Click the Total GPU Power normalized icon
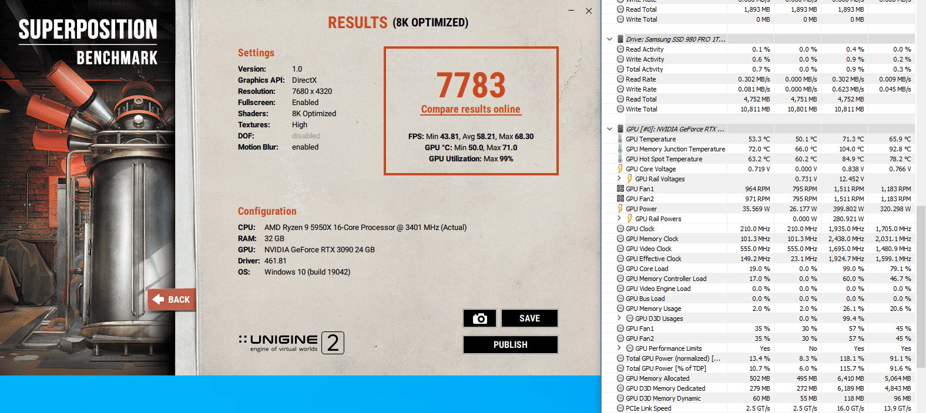The width and height of the screenshot is (926, 413). coord(620,358)
